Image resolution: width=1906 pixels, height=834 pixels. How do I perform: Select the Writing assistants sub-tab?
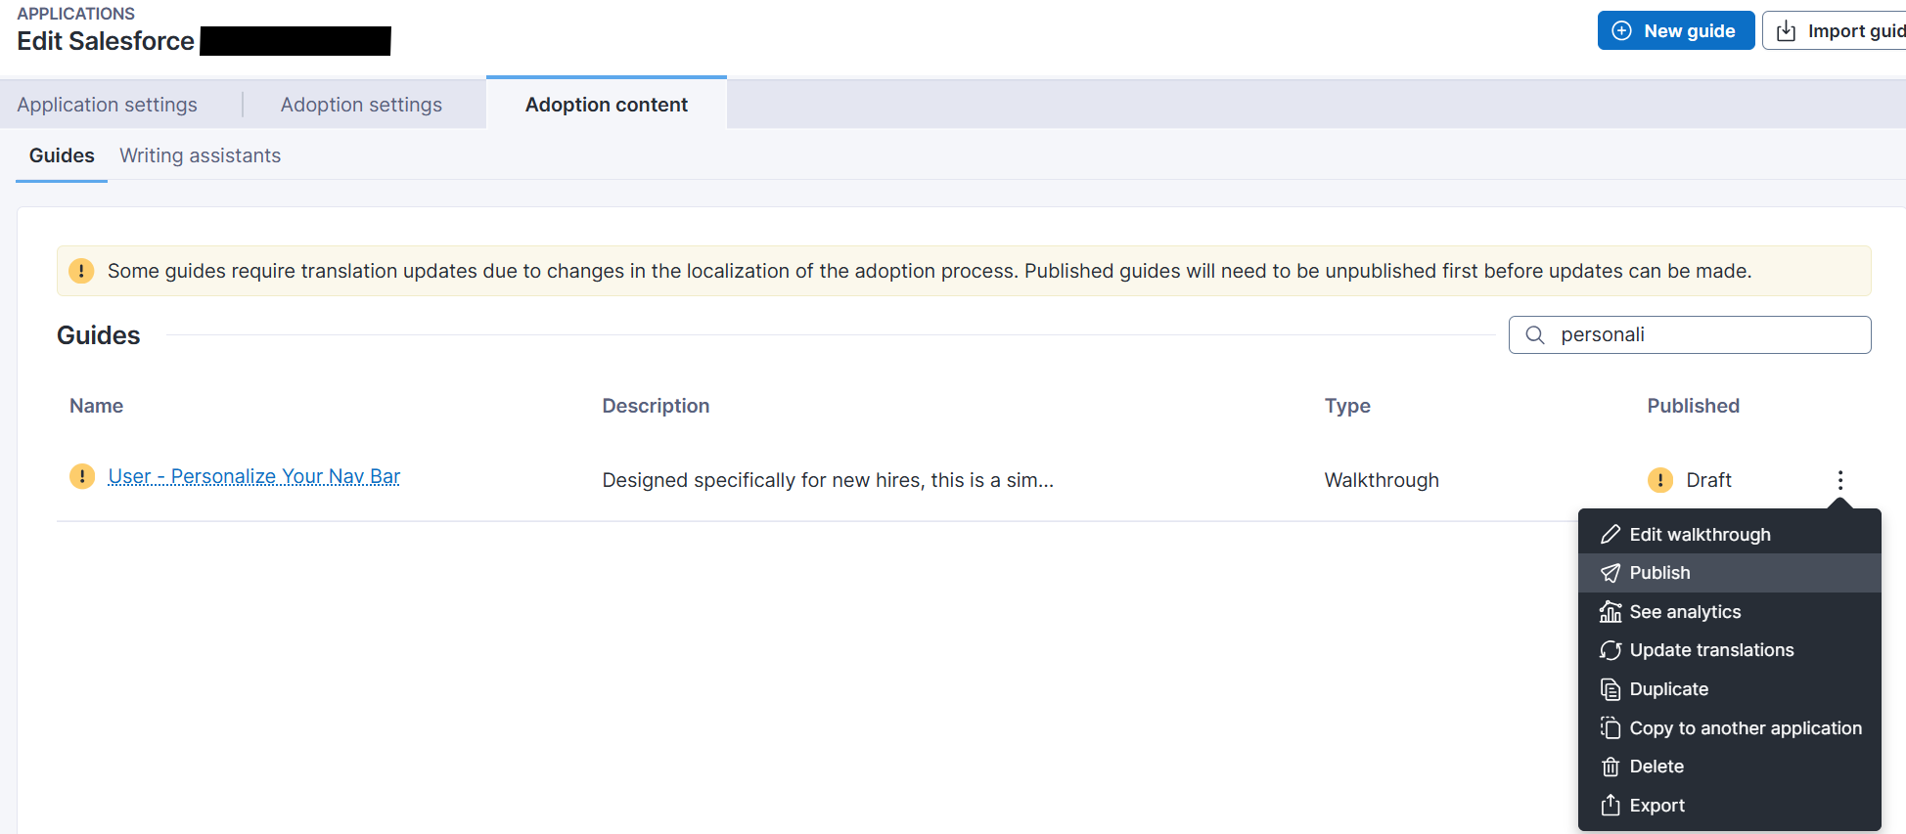pyautogui.click(x=200, y=155)
